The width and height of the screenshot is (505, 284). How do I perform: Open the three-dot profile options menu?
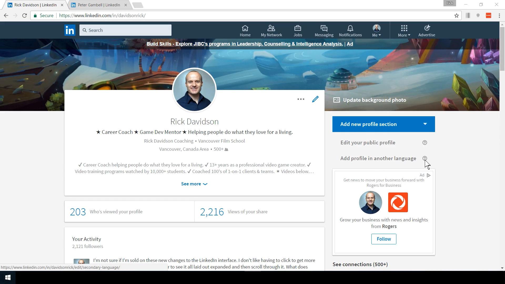(301, 99)
